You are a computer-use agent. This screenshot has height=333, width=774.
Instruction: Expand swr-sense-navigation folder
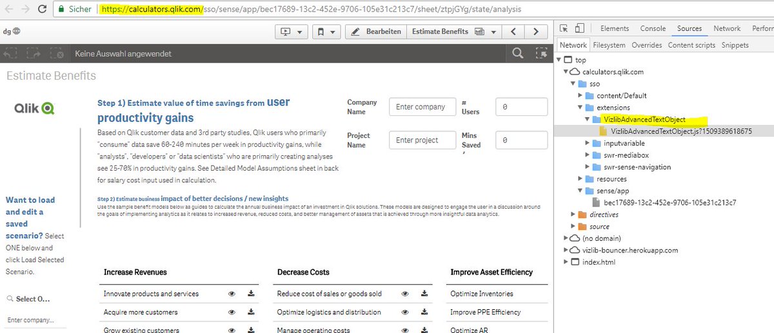click(588, 167)
